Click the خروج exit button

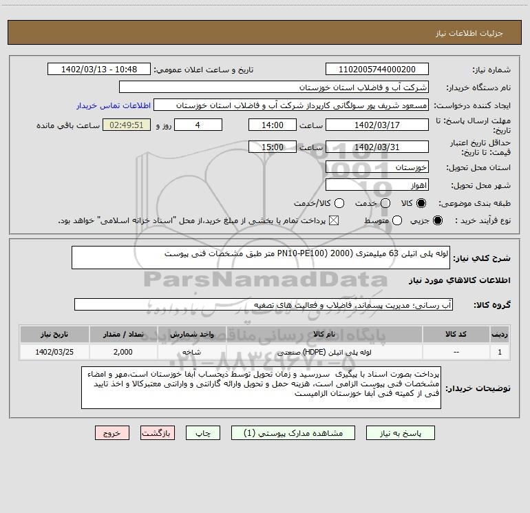coord(112,433)
